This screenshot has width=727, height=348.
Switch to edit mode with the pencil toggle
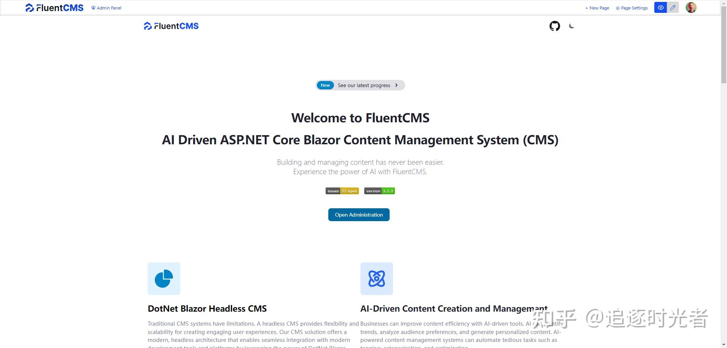coord(673,7)
